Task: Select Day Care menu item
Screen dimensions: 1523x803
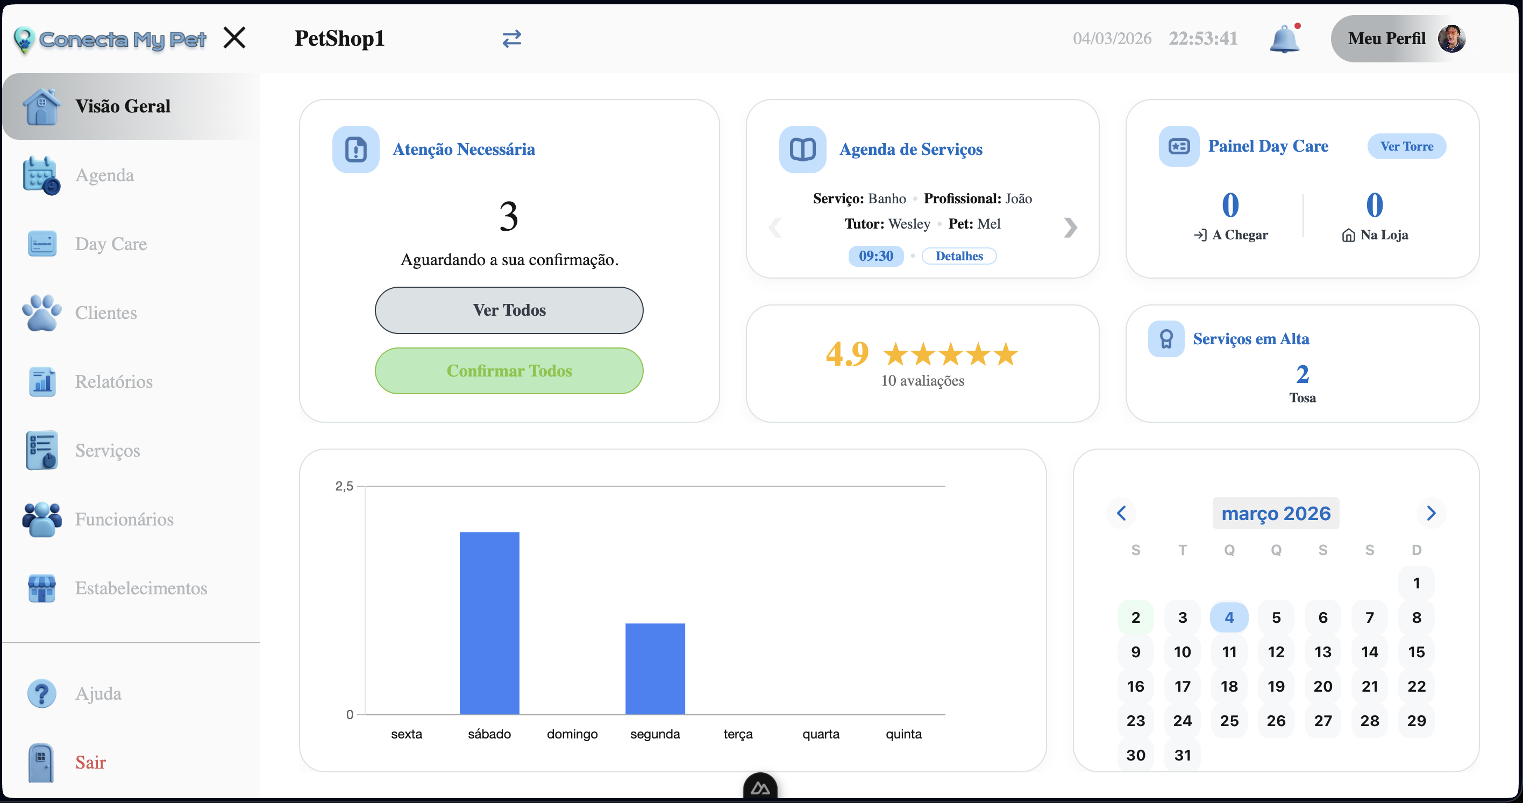Action: (111, 244)
